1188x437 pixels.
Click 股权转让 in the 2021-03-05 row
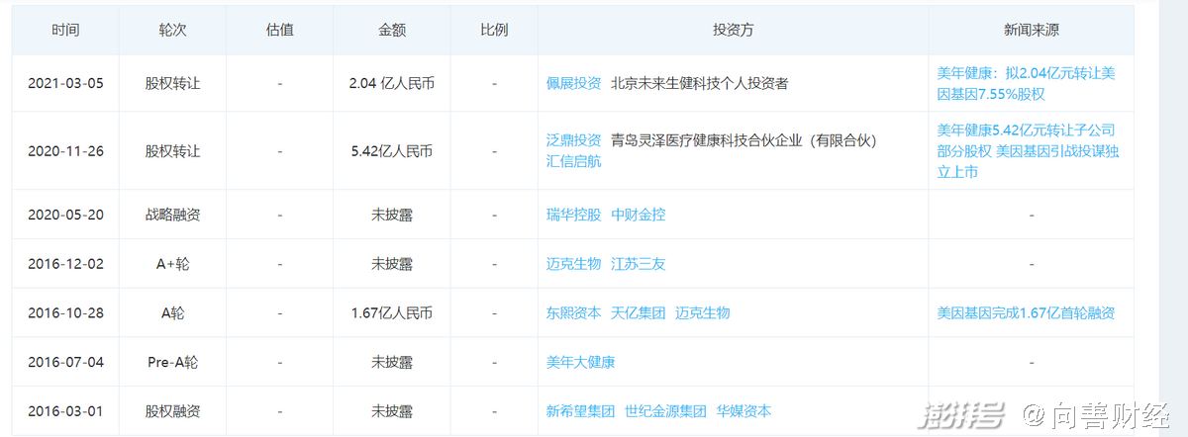(x=173, y=84)
